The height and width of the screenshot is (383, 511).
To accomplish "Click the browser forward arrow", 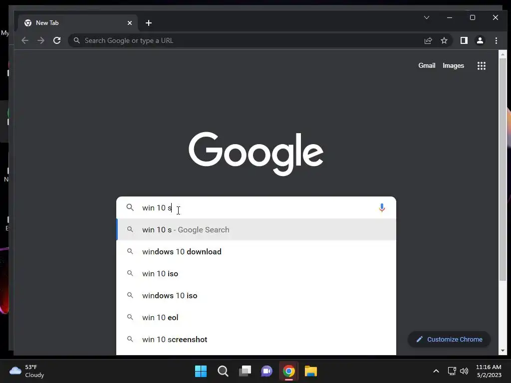I will click(41, 41).
